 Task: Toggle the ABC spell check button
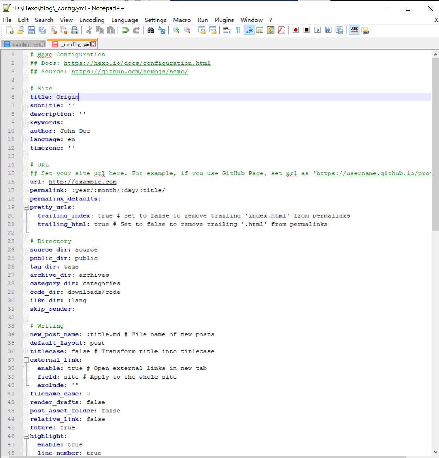tap(354, 30)
